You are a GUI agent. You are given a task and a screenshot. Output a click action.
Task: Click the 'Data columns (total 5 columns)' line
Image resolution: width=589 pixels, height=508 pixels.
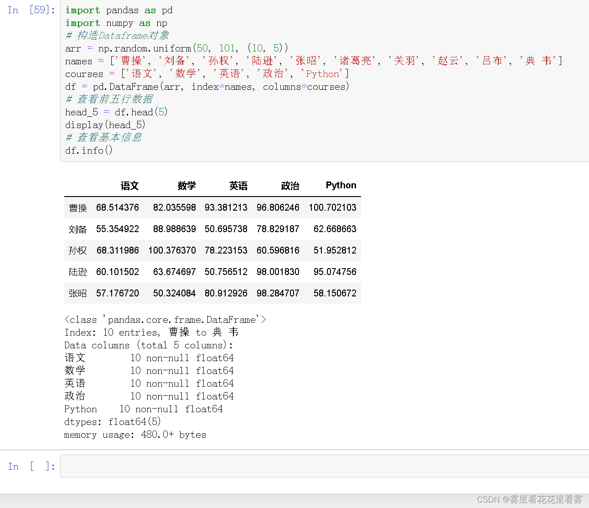pyautogui.click(x=149, y=345)
